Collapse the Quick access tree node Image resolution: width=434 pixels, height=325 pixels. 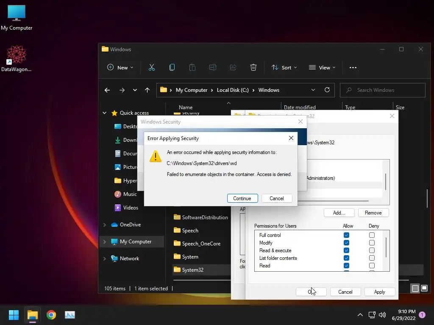tap(105, 113)
